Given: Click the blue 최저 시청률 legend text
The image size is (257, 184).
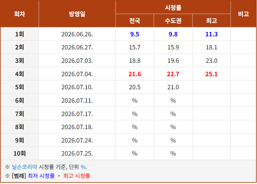Looking at the screenshot, I should tap(41, 176).
